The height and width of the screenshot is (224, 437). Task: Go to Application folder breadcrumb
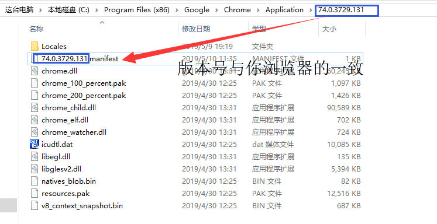click(x=284, y=10)
